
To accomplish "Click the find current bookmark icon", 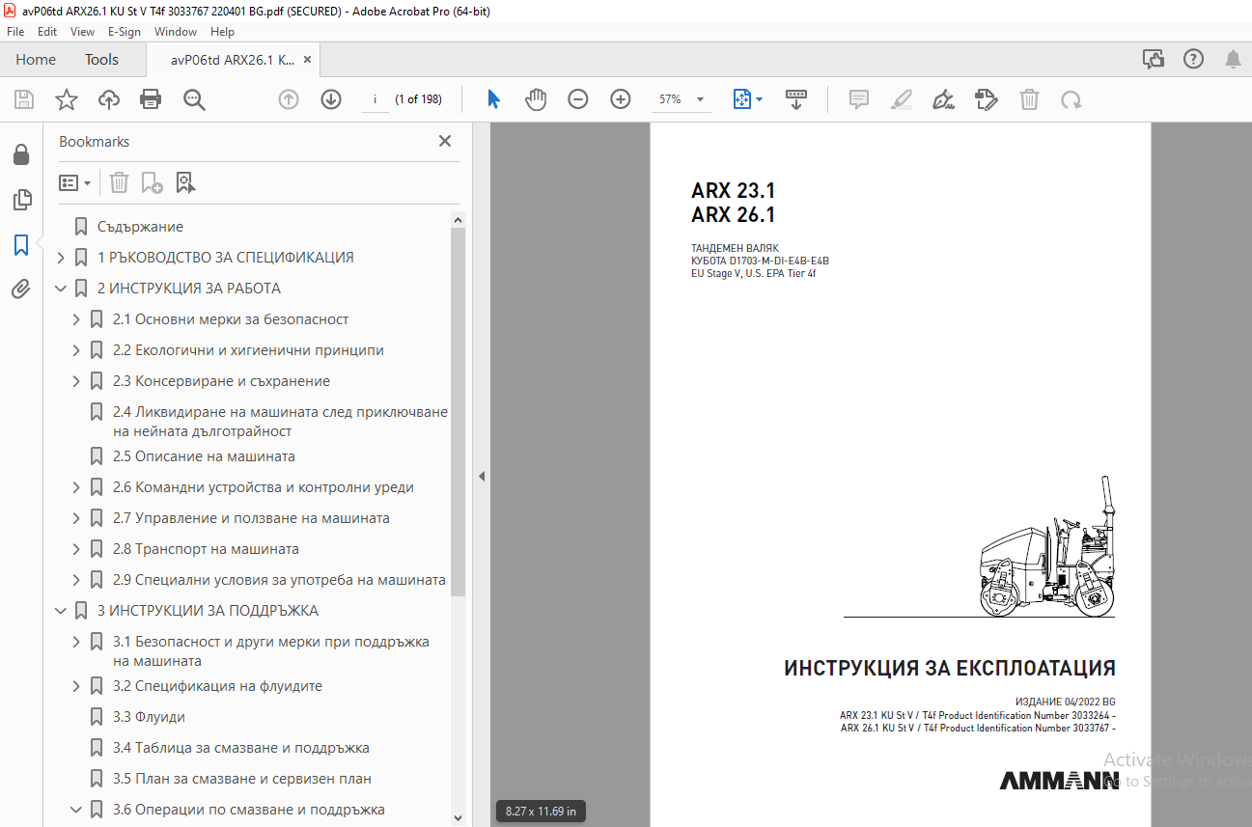I will point(185,182).
